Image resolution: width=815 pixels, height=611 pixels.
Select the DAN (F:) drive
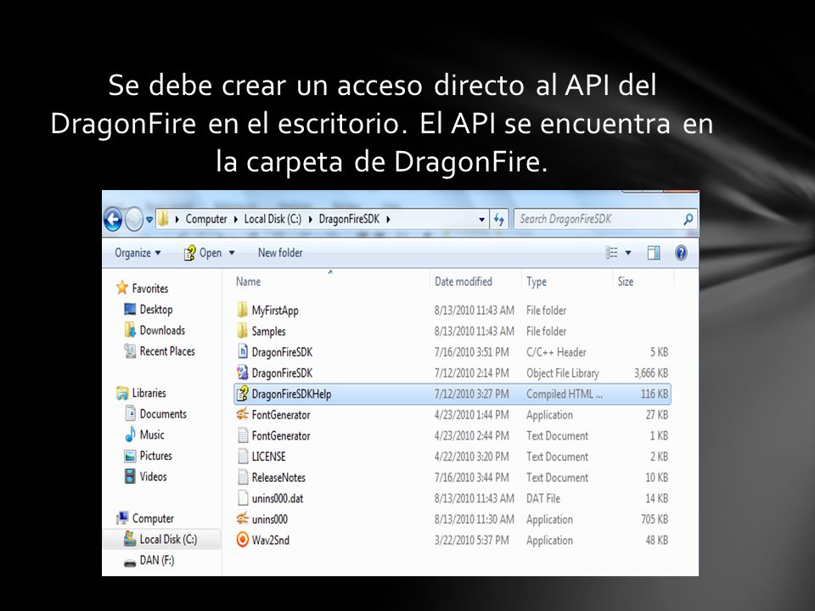pos(156,560)
